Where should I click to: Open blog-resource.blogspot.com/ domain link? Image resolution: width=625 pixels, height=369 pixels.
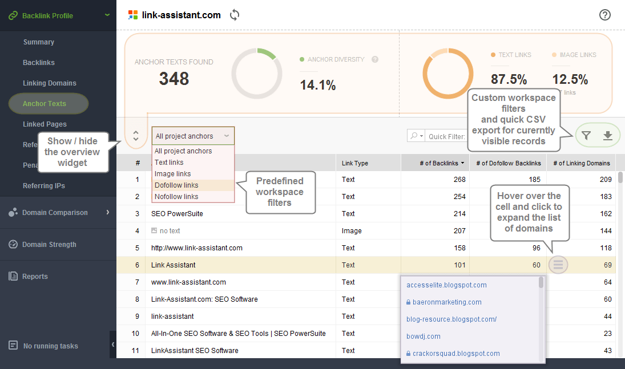[x=451, y=319]
